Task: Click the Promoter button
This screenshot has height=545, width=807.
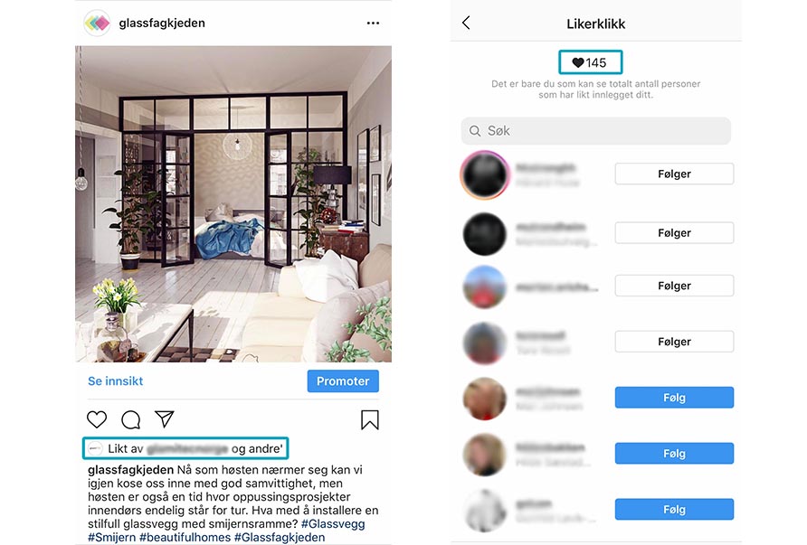Action: pyautogui.click(x=343, y=381)
